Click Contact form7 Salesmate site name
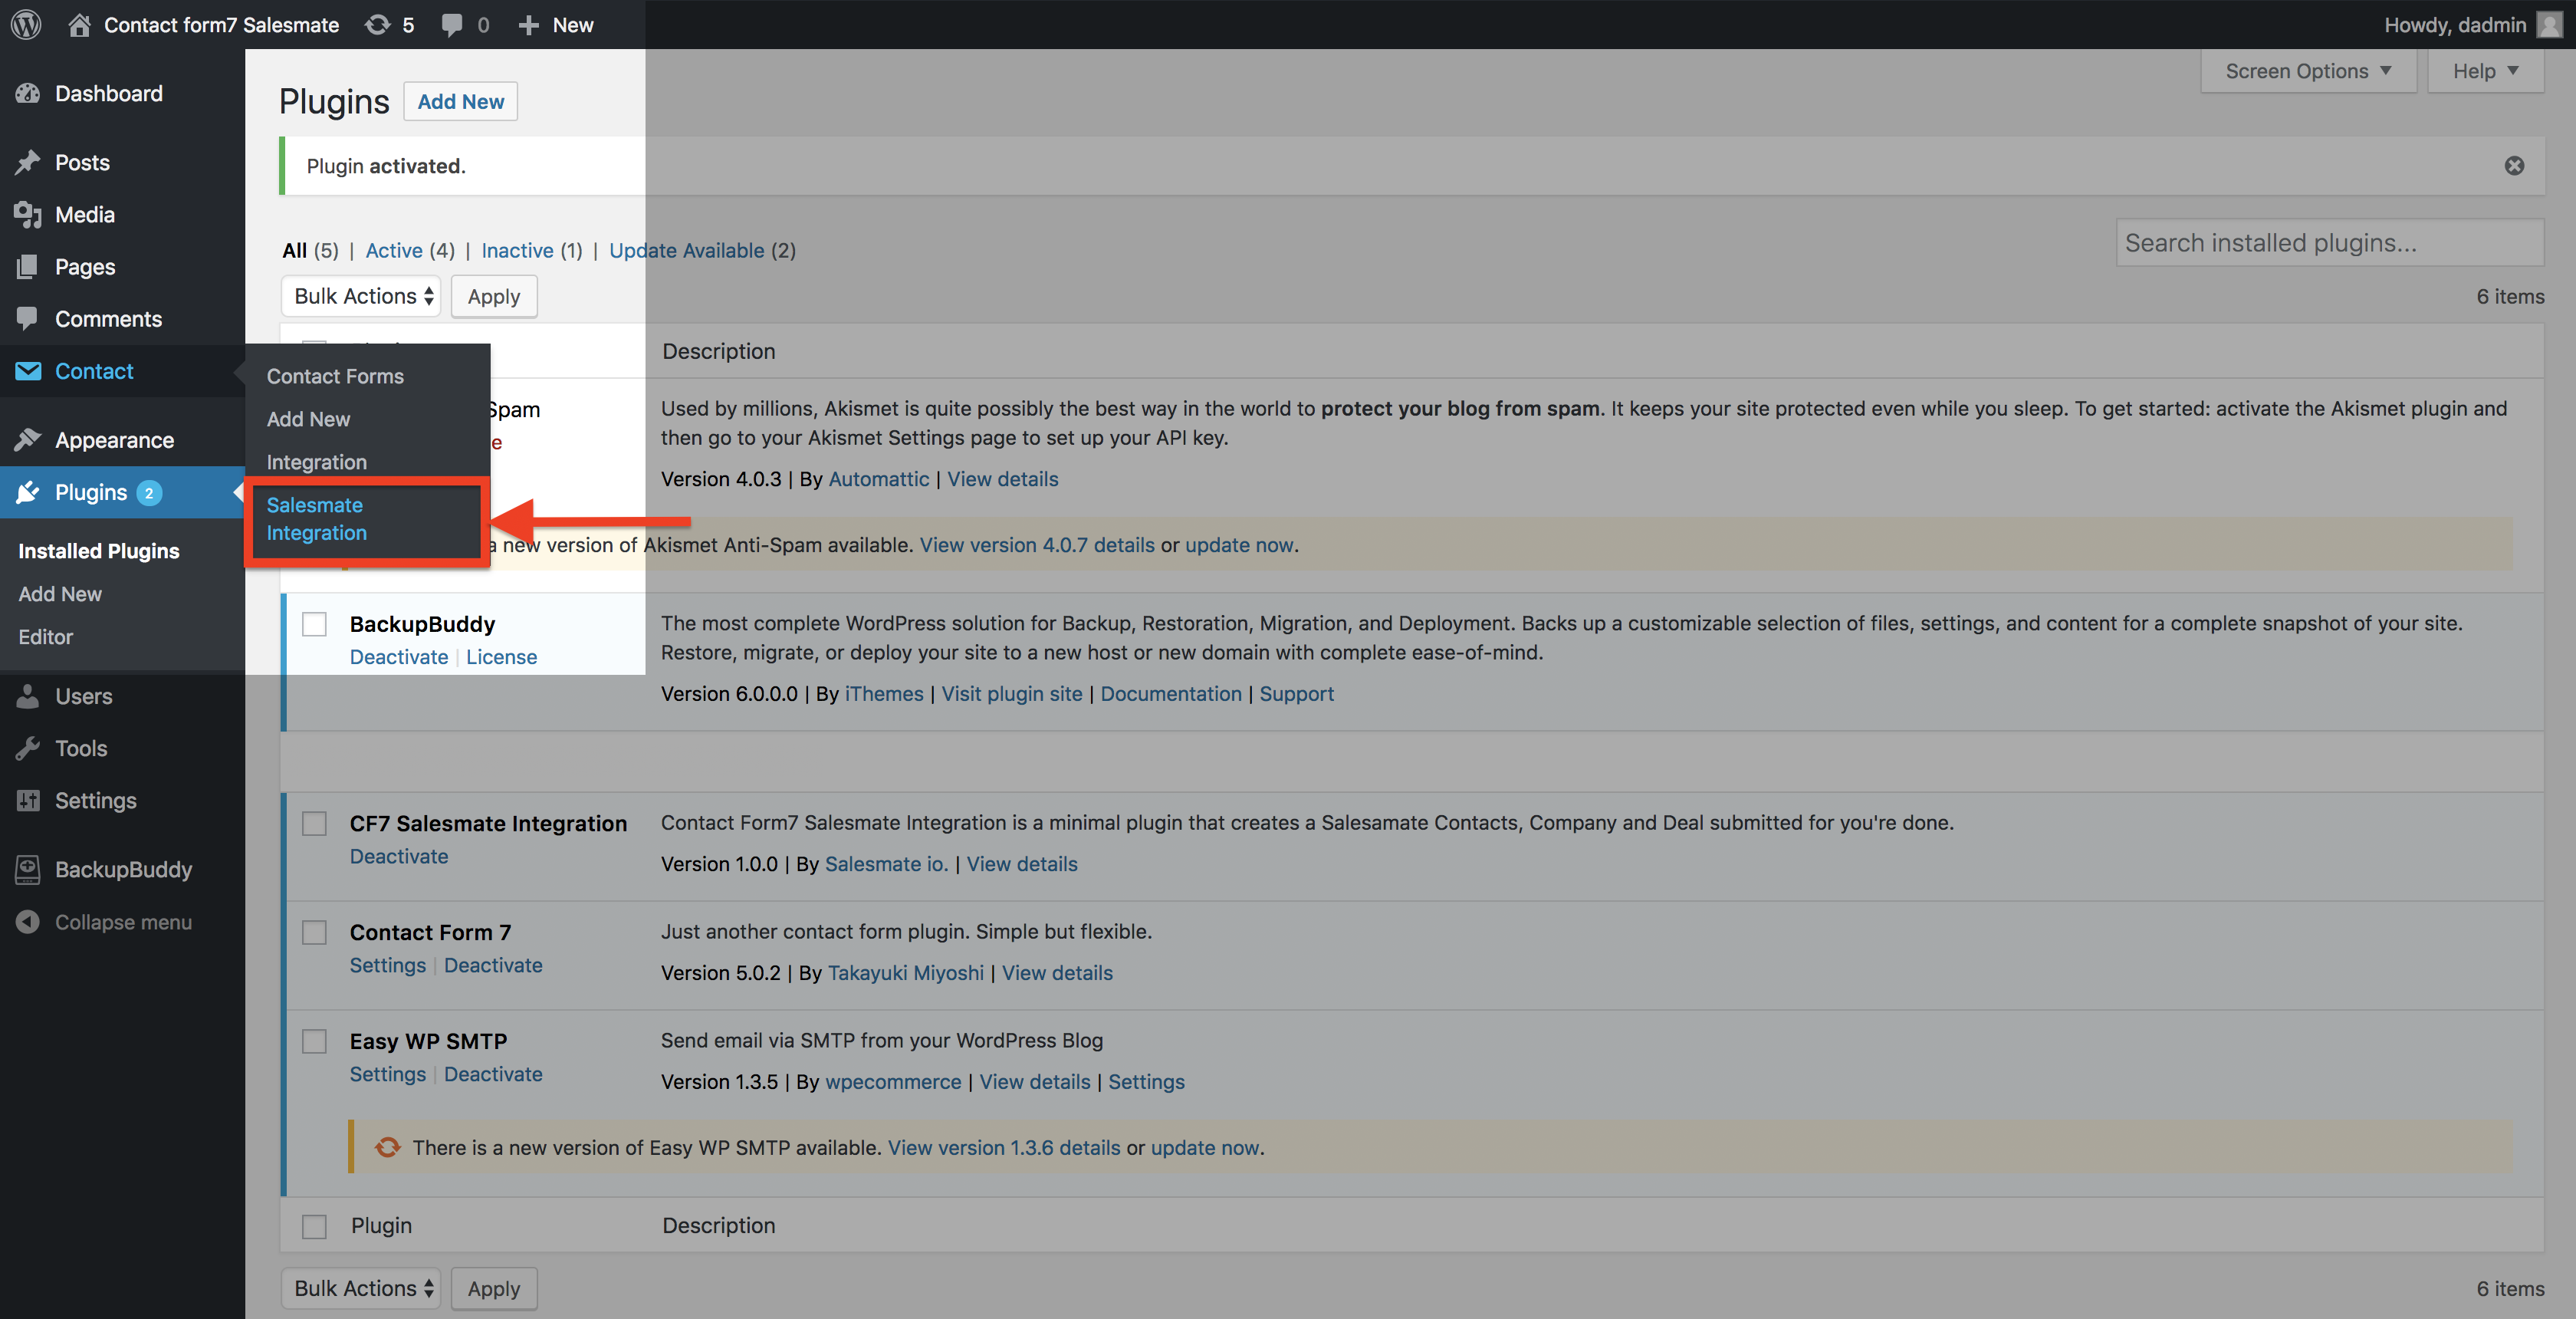Screen dimensions: 2576x1319 221,24
